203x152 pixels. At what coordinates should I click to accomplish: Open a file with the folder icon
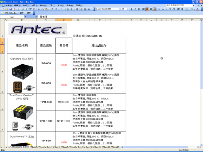coord(7,9)
